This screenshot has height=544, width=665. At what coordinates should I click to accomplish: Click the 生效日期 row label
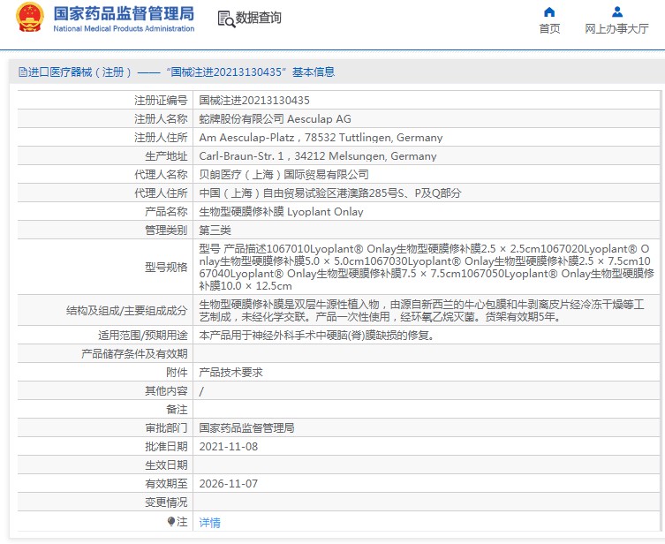click(166, 465)
